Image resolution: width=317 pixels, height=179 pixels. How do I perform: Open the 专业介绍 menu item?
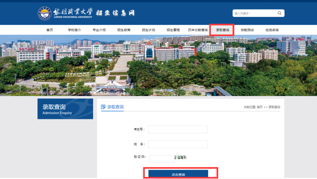coord(99,30)
